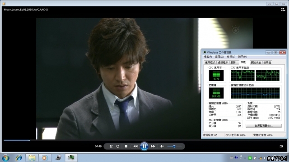Switch to 處理程序 tab in Task Manager
The width and height of the screenshot is (289, 162).
pyautogui.click(x=223, y=63)
